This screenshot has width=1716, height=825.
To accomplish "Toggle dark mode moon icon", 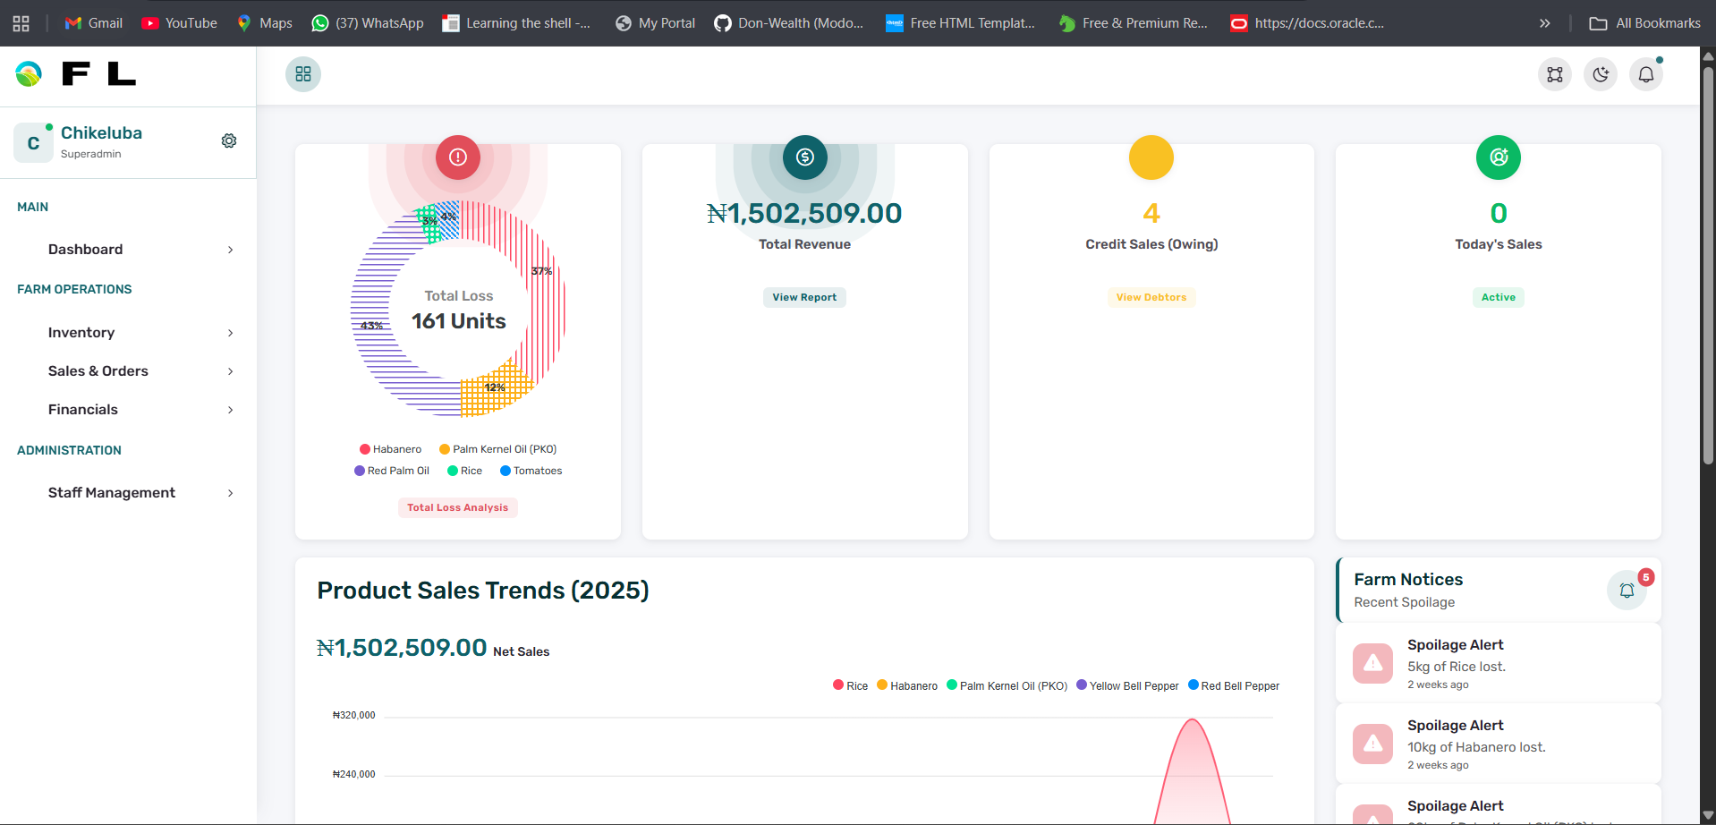I will [1601, 74].
